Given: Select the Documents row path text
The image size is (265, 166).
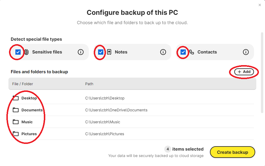Looking at the screenshot, I should pyautogui.click(x=116, y=110).
